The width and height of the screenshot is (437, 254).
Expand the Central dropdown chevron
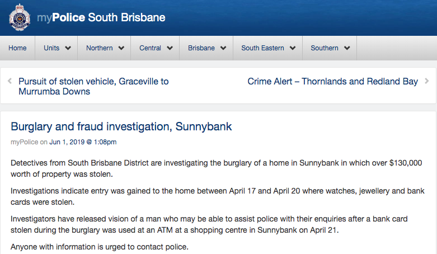pos(170,48)
